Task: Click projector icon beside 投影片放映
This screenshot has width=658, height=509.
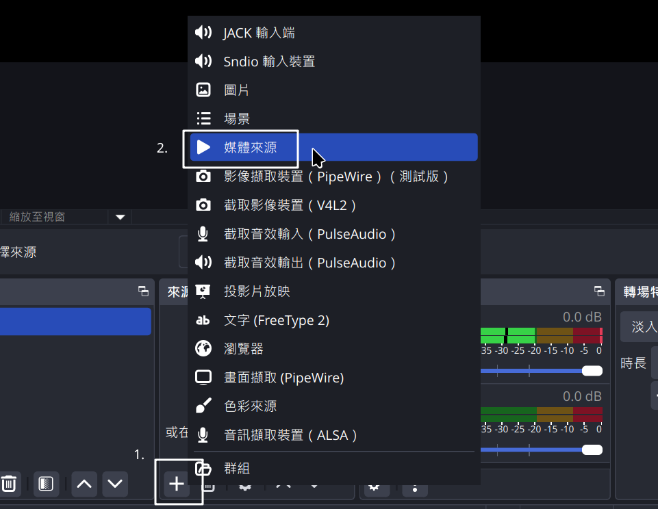Action: click(x=203, y=291)
